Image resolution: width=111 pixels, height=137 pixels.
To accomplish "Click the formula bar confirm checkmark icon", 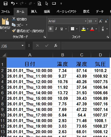I will pos(47,45).
